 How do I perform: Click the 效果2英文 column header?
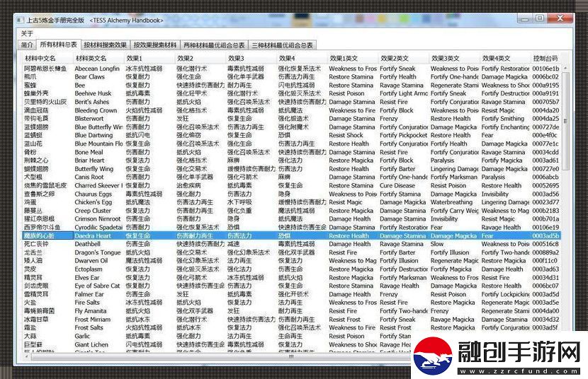coord(404,59)
